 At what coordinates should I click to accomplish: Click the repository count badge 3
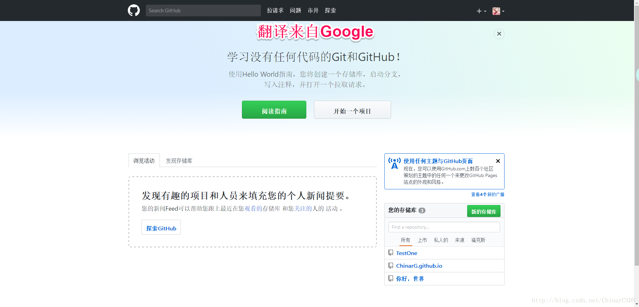click(x=422, y=210)
